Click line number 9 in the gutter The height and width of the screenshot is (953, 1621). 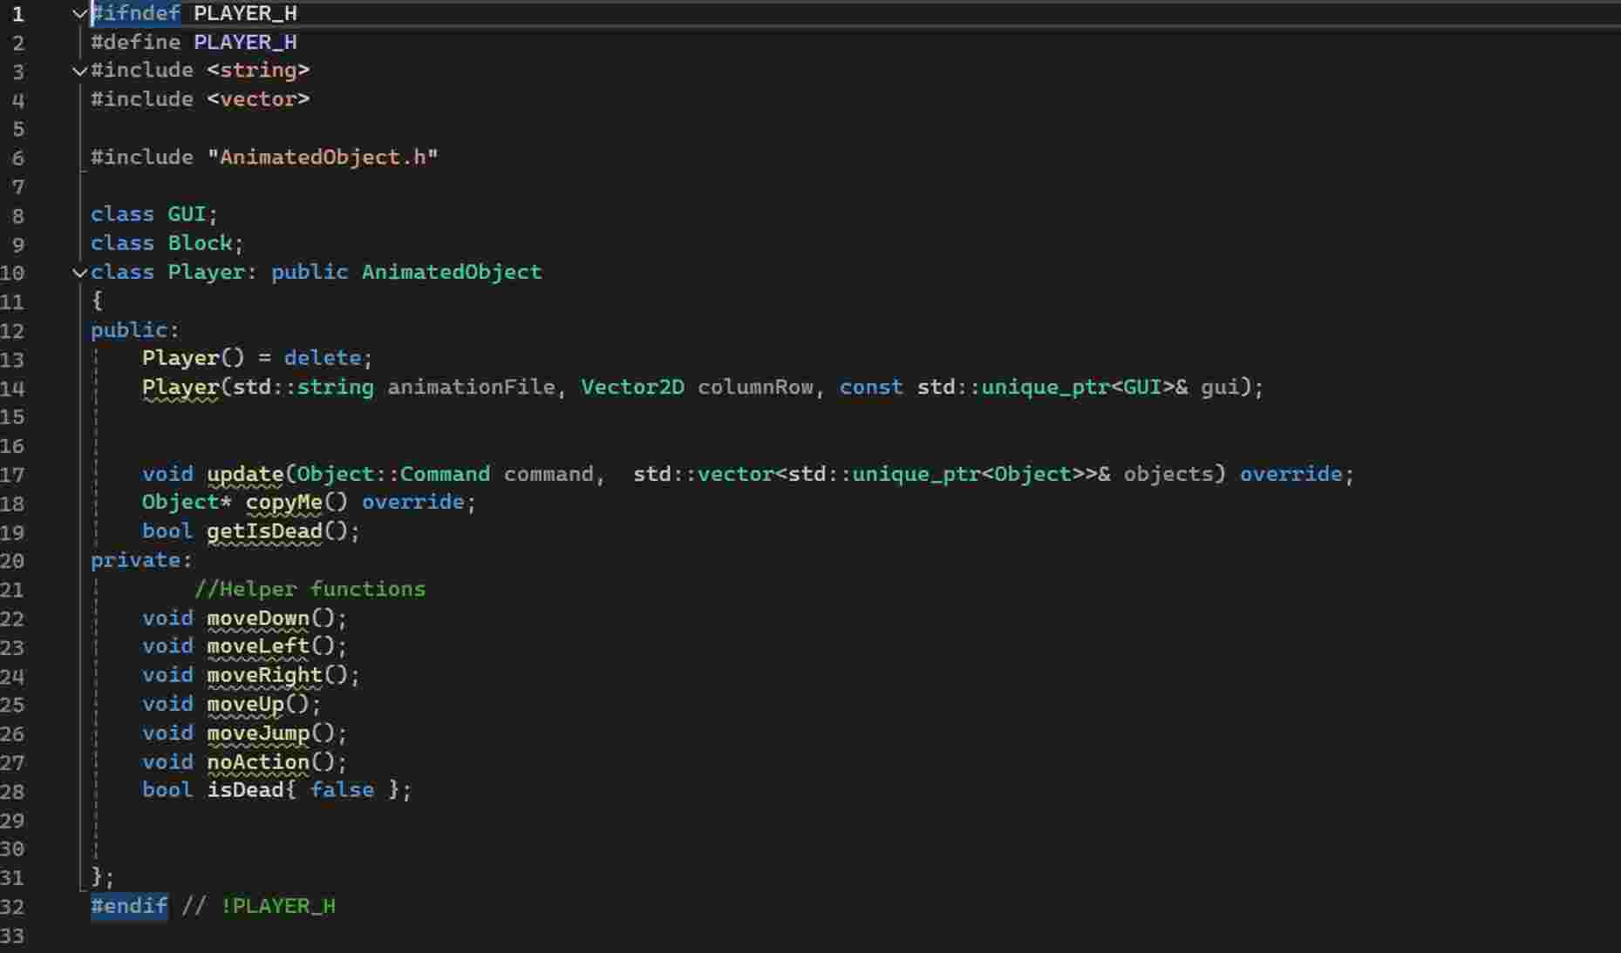(x=18, y=244)
